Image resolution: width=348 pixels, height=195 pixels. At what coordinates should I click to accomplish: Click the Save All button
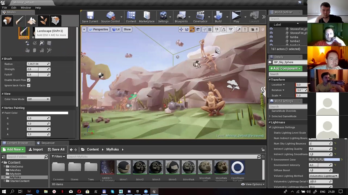[x=56, y=149]
